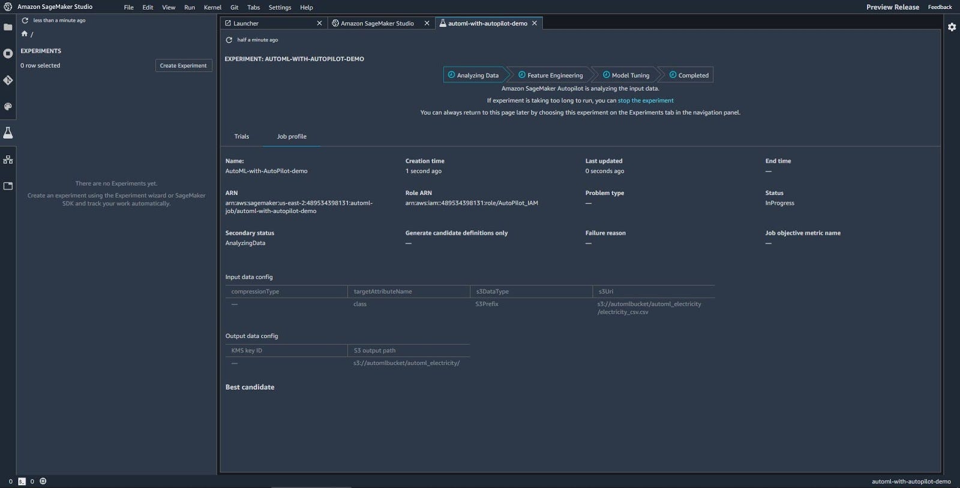Click the s3Uri column header
Image resolution: width=960 pixels, height=488 pixels.
click(x=653, y=291)
